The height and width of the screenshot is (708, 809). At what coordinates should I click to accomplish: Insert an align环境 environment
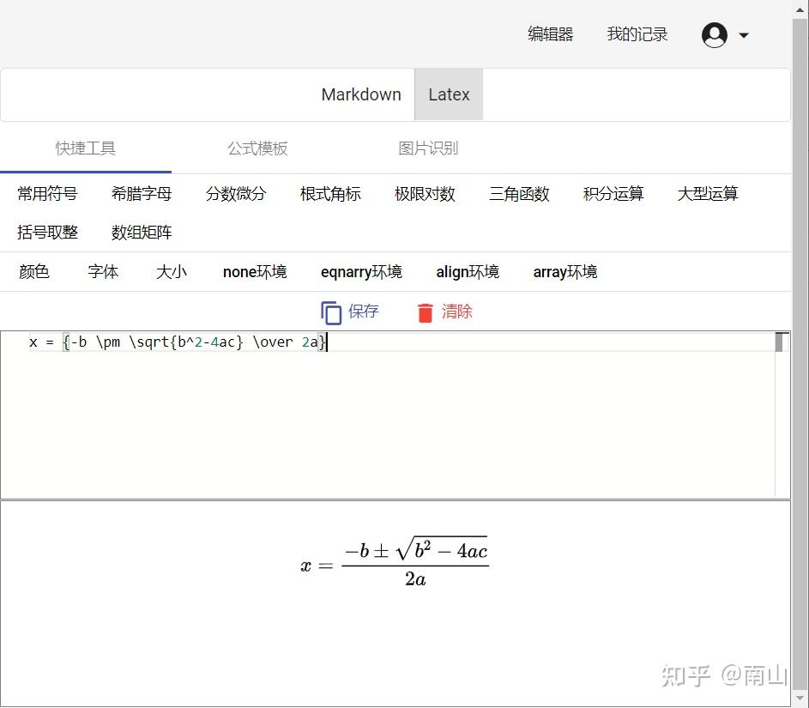(x=468, y=272)
